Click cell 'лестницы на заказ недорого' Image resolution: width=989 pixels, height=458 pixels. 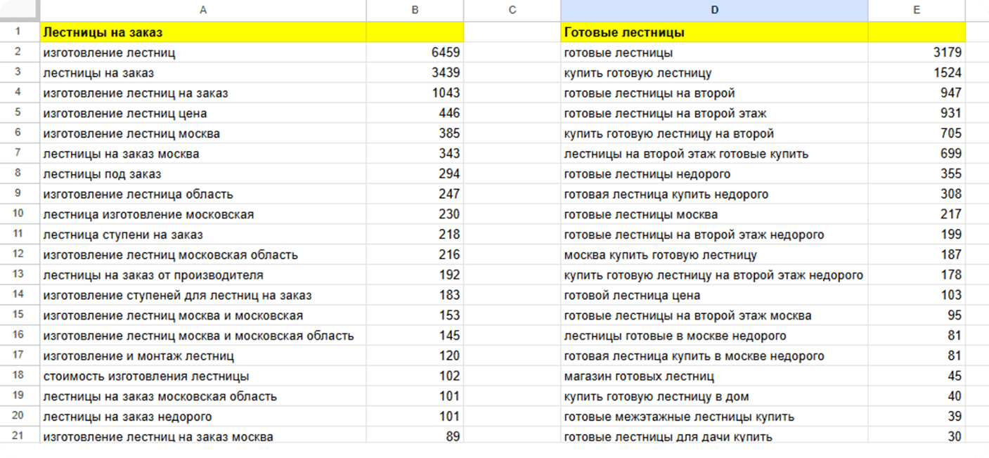(203, 417)
